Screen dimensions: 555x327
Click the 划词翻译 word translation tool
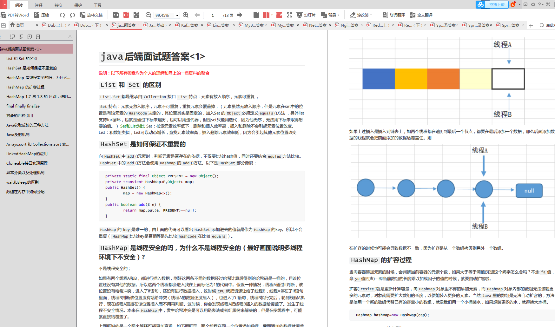(x=394, y=15)
